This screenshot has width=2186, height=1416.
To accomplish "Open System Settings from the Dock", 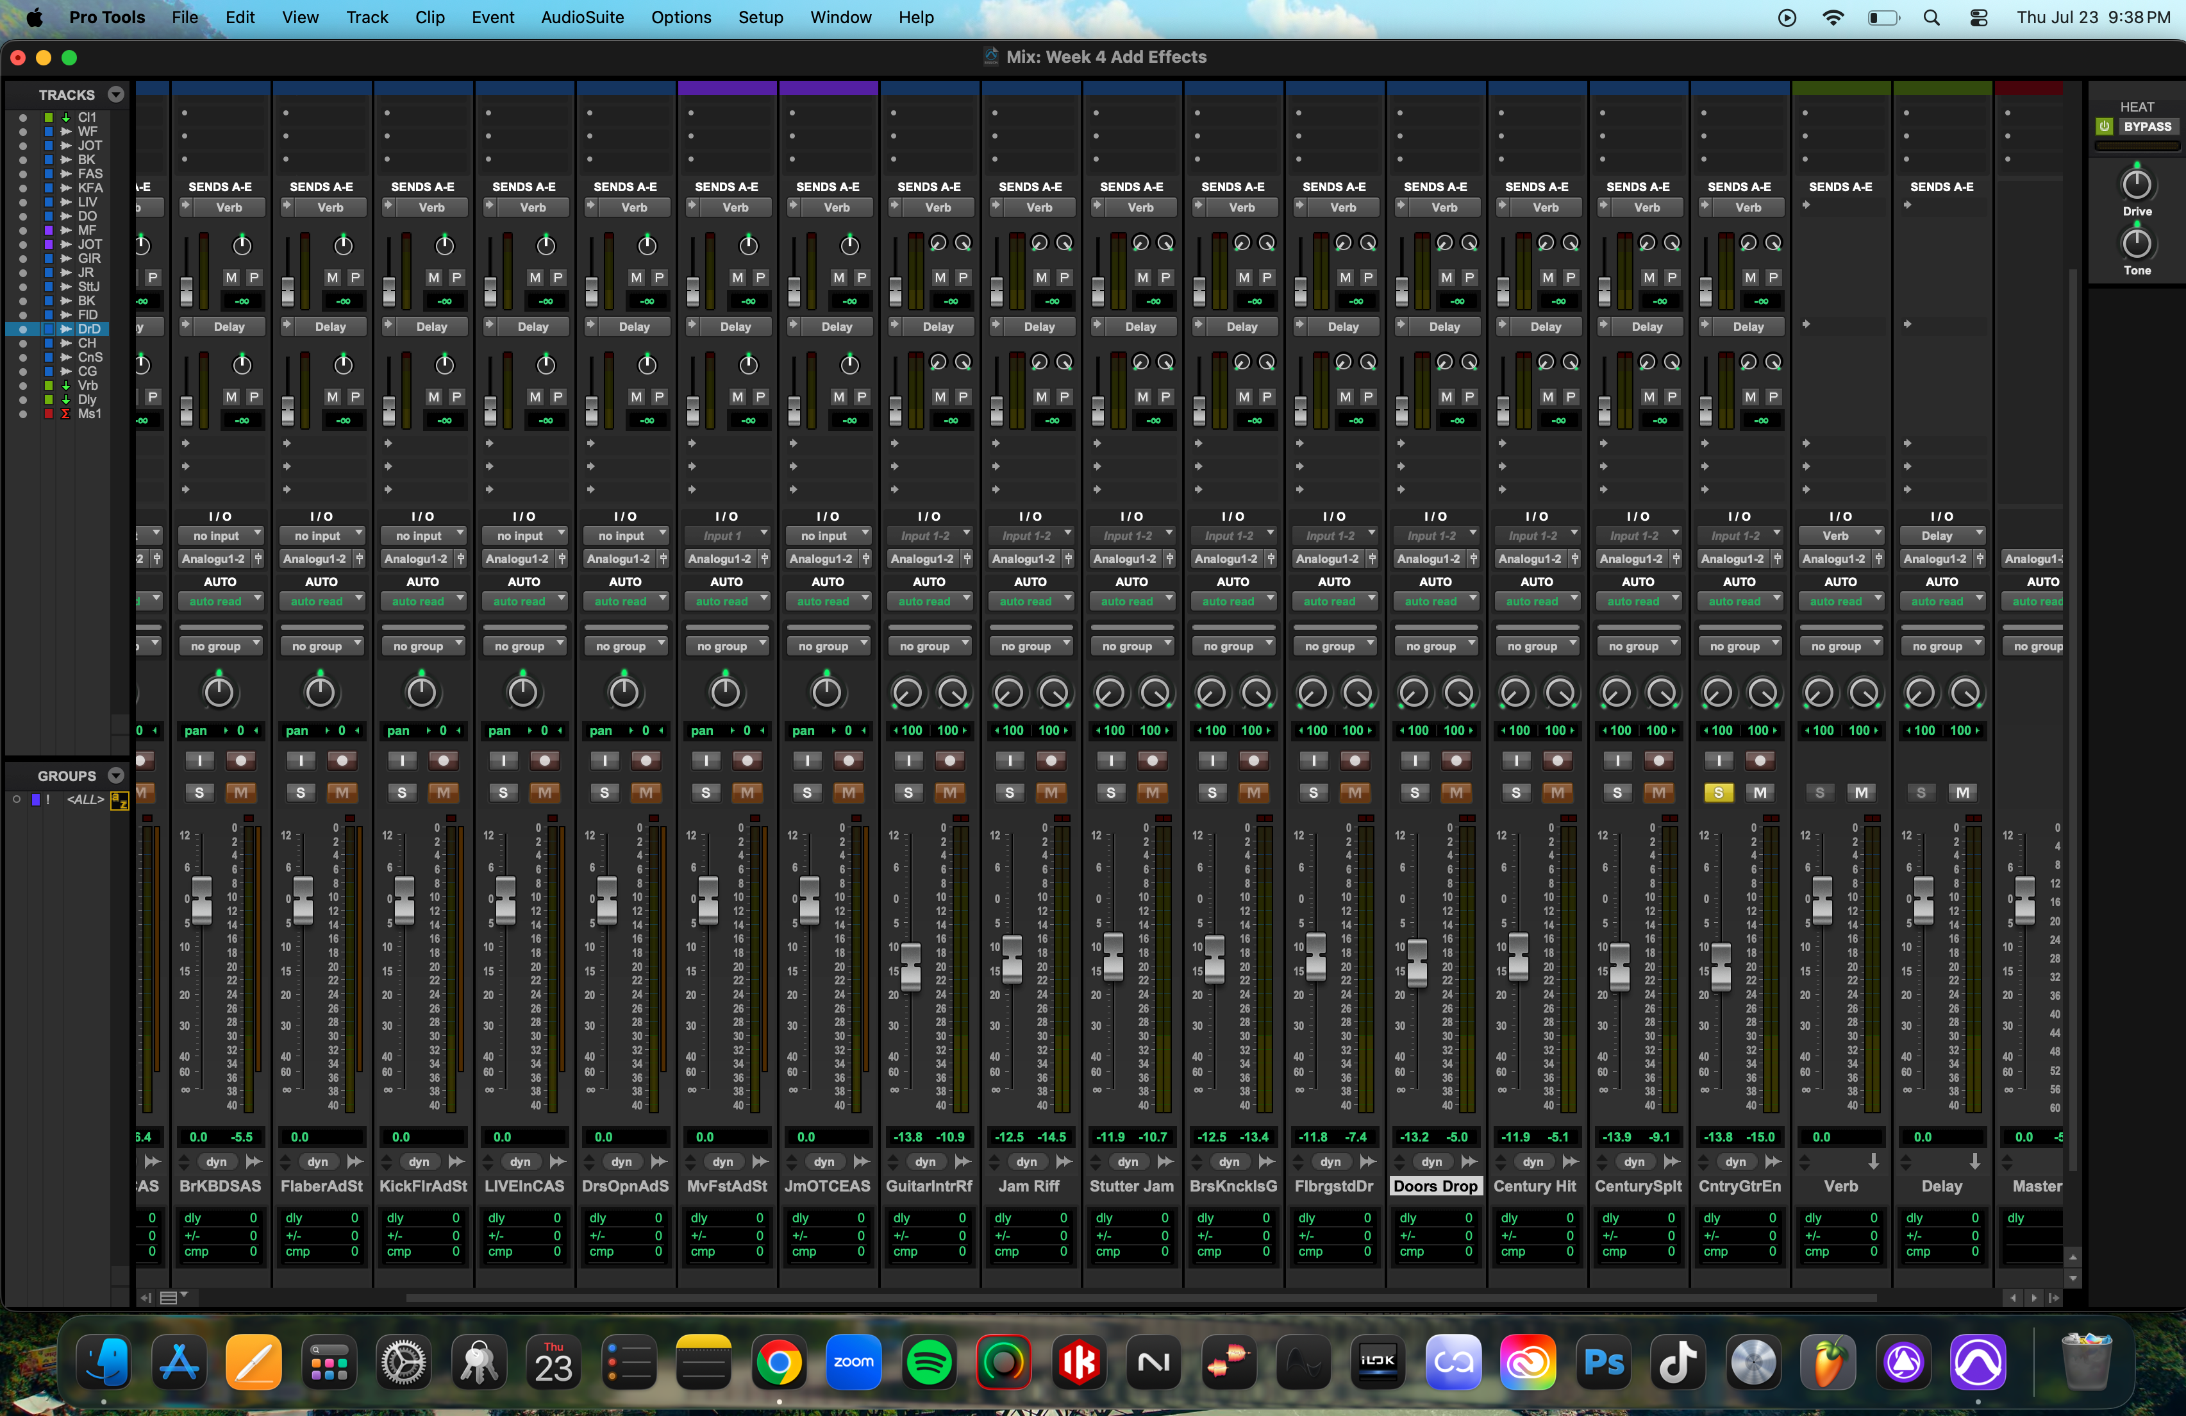I will pyautogui.click(x=403, y=1363).
